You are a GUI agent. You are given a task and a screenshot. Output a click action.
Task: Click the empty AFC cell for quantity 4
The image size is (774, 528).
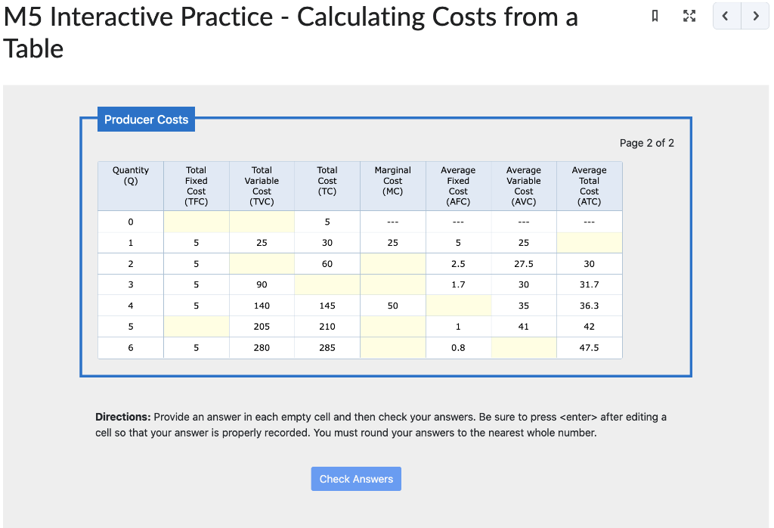[x=458, y=305]
